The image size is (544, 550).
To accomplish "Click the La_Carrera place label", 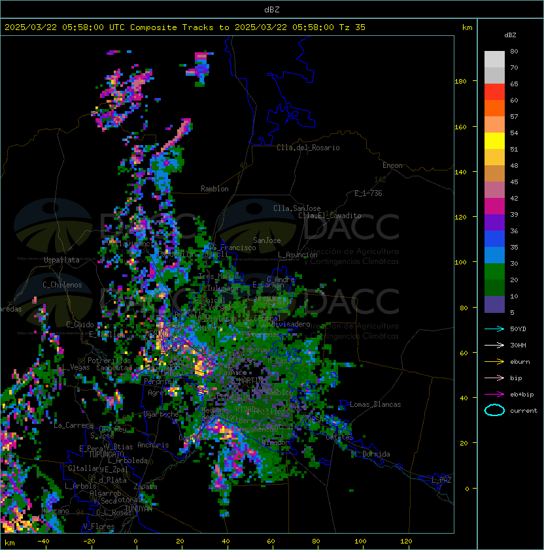I will [x=73, y=425].
